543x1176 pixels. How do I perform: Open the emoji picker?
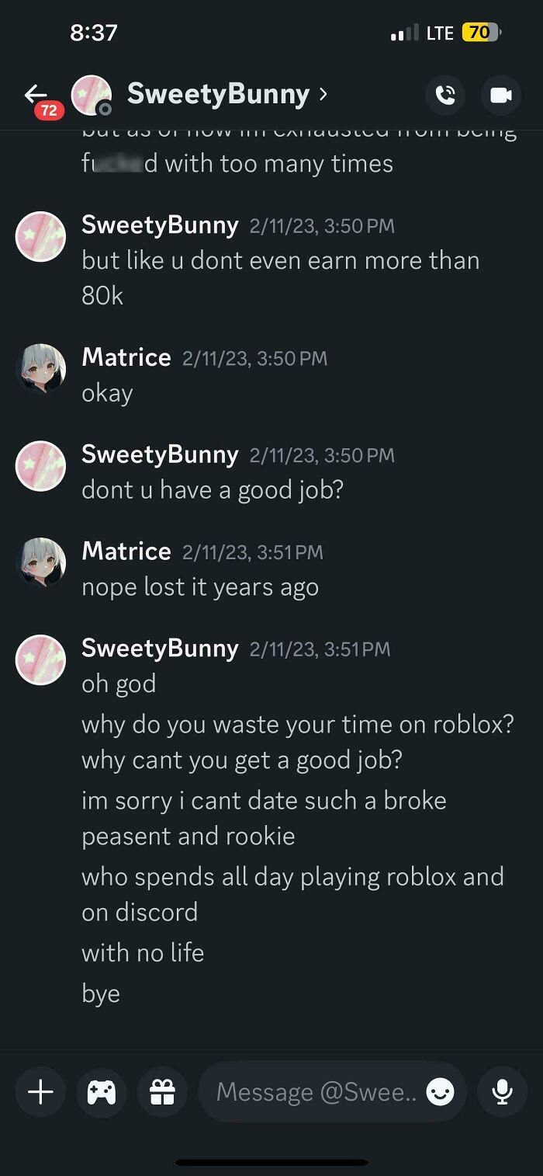(x=440, y=1091)
